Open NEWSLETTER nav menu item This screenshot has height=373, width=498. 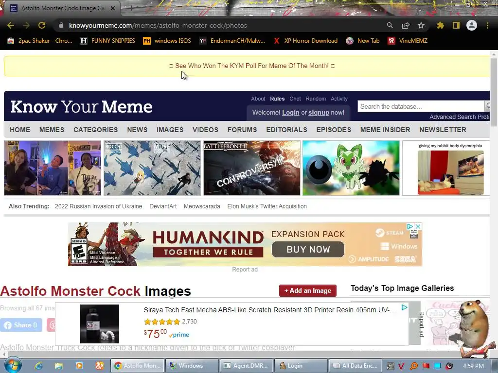click(x=443, y=130)
